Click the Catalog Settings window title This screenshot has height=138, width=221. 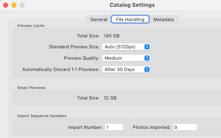(x=132, y=5)
